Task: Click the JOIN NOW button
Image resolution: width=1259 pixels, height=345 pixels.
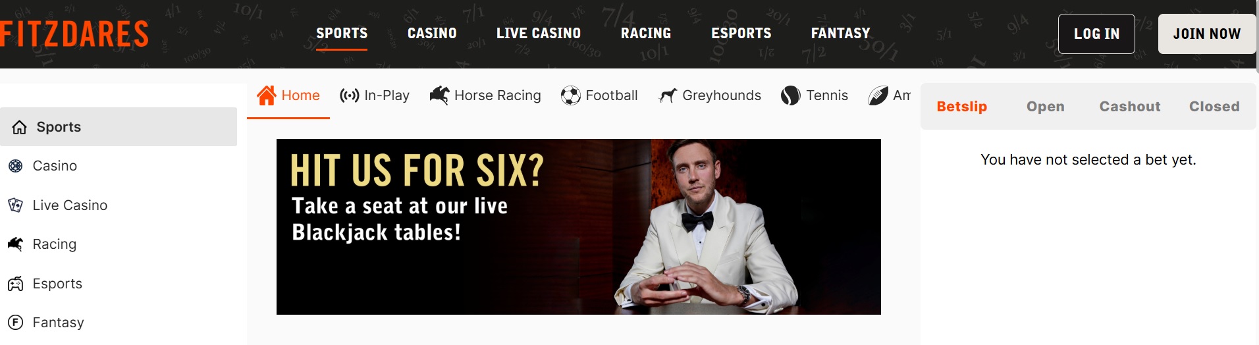Action: [x=1206, y=34]
